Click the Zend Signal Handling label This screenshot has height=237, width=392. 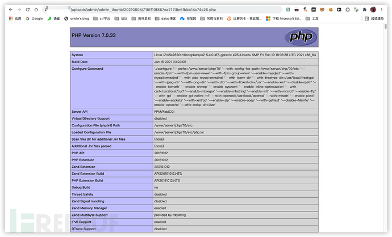tap(87, 201)
